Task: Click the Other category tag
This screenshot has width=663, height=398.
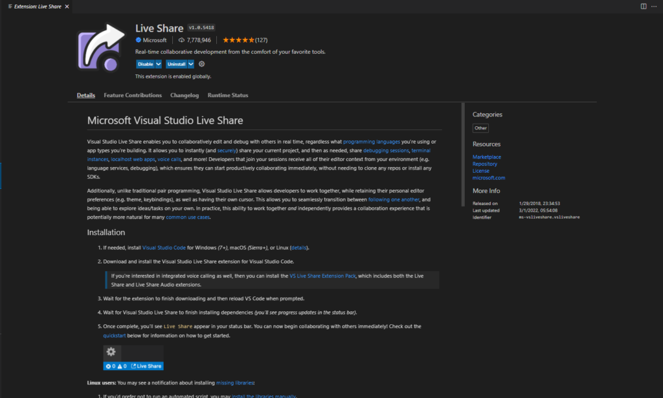Action: 480,128
